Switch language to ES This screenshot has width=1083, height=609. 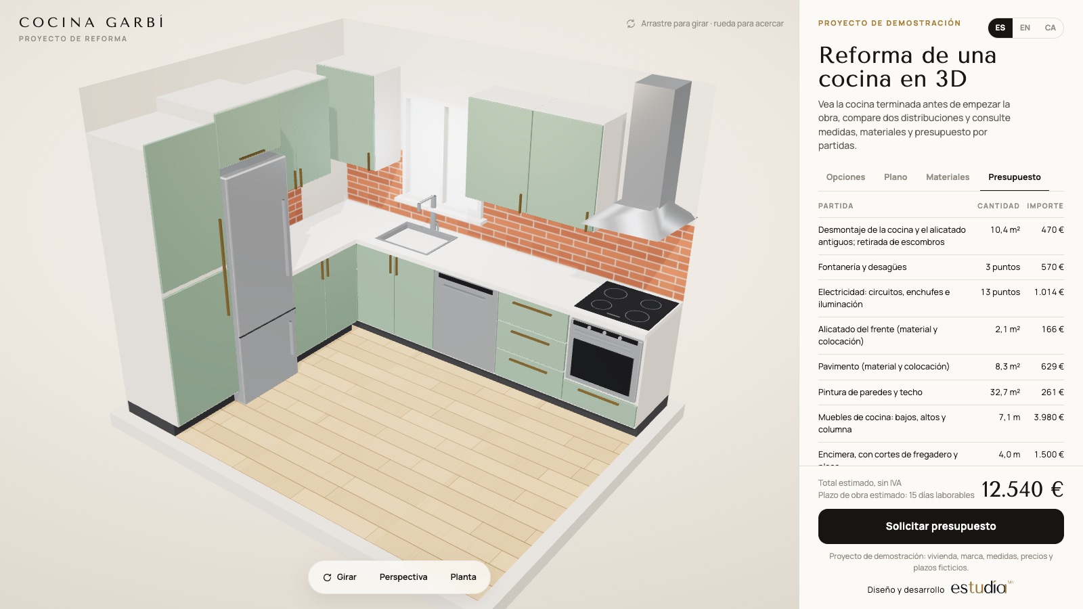pos(1000,28)
